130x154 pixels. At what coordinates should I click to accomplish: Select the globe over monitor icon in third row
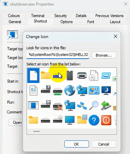click(x=70, y=105)
